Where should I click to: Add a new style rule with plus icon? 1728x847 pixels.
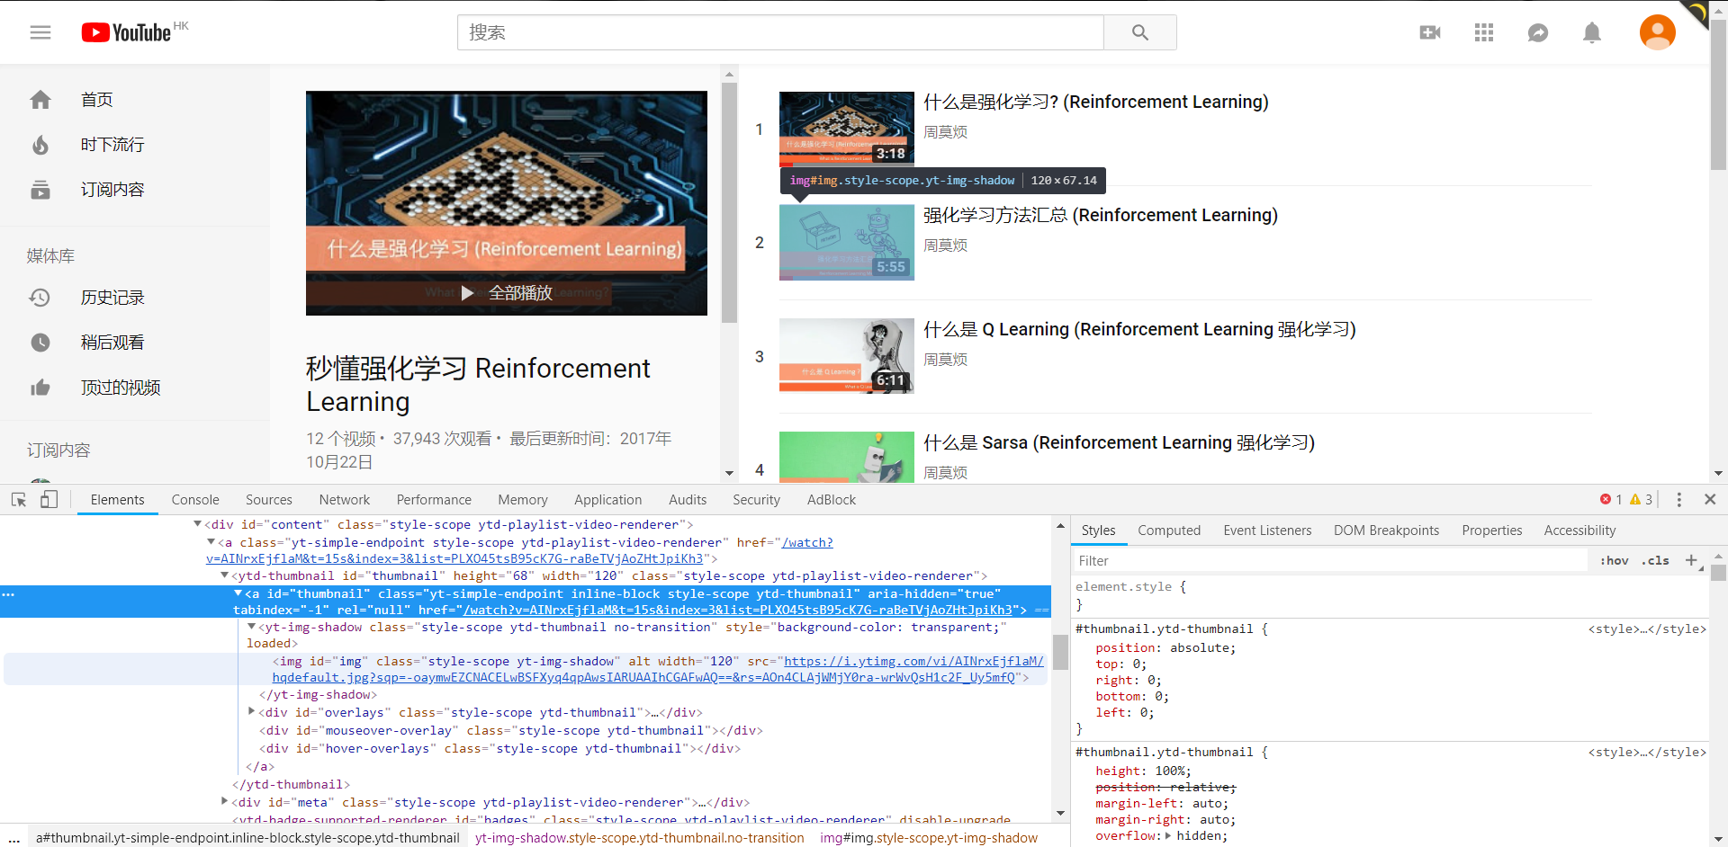click(1691, 560)
